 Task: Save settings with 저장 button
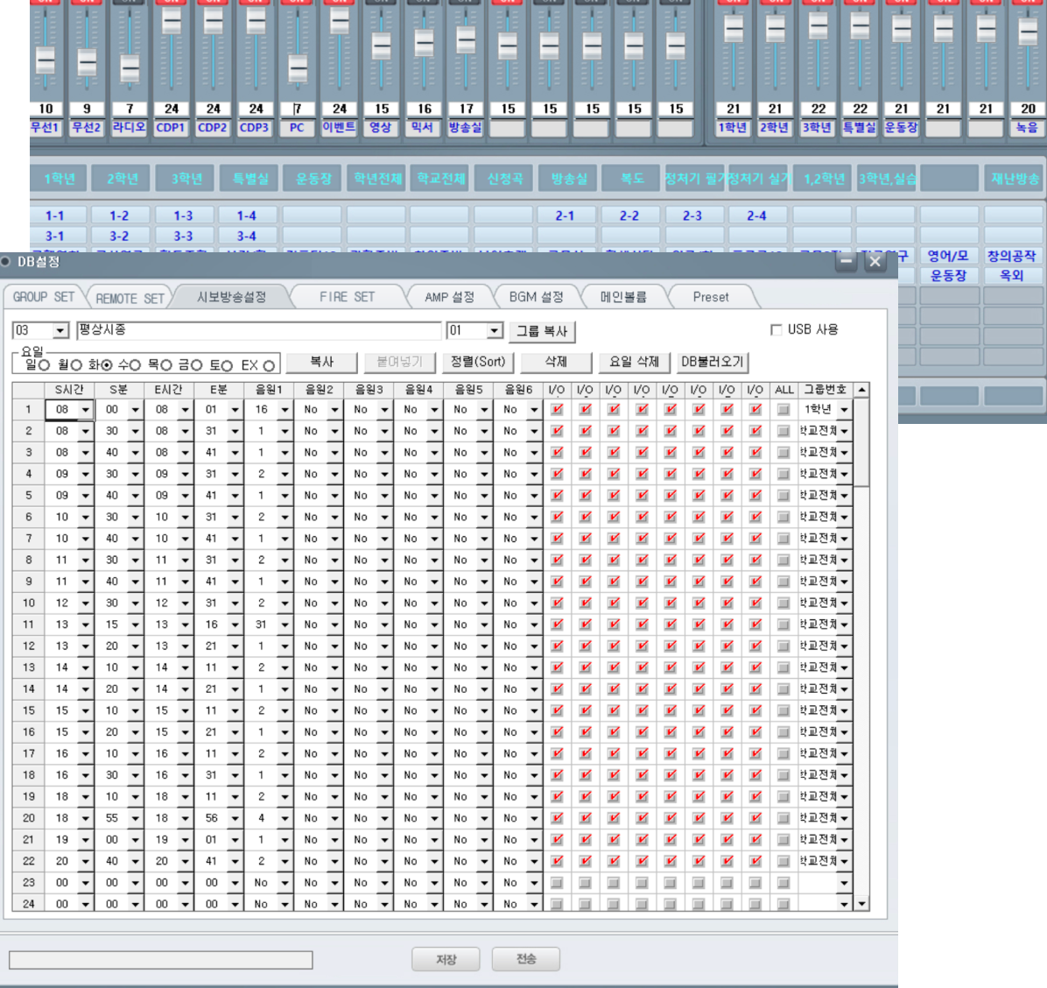446,959
